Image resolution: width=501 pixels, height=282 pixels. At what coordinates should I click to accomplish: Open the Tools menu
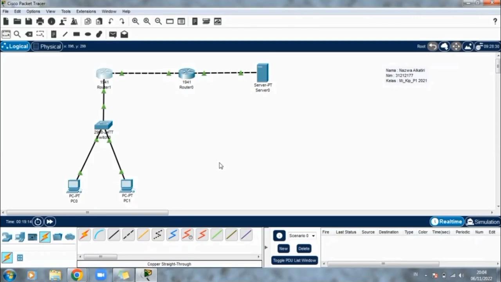coord(66,11)
